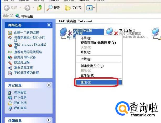Collapse the Network Tasks (网络任务) panel
This screenshot has width=161, height=123.
tap(49, 25)
